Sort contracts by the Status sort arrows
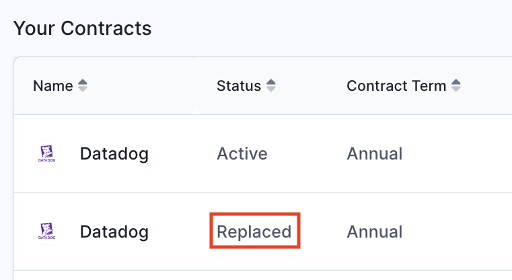512x280 pixels. click(271, 85)
